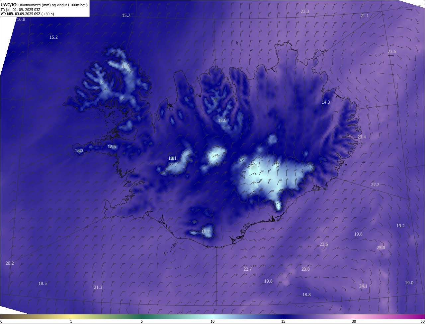This screenshot has width=425, height=324.
Task: Click the 22.7 map value
Action: click(x=248, y=269)
